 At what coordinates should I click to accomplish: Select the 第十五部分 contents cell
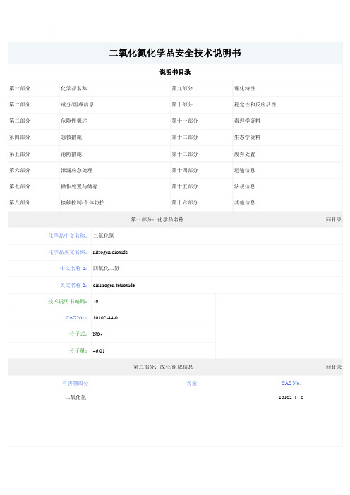(x=185, y=186)
